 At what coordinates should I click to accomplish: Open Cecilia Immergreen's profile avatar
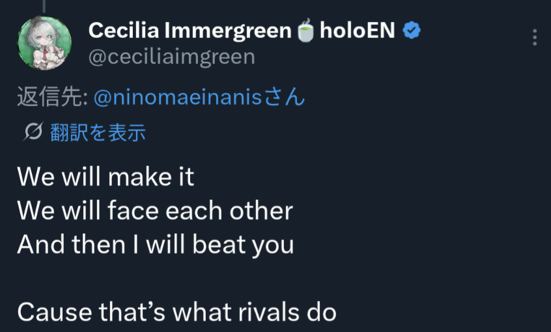[x=44, y=43]
